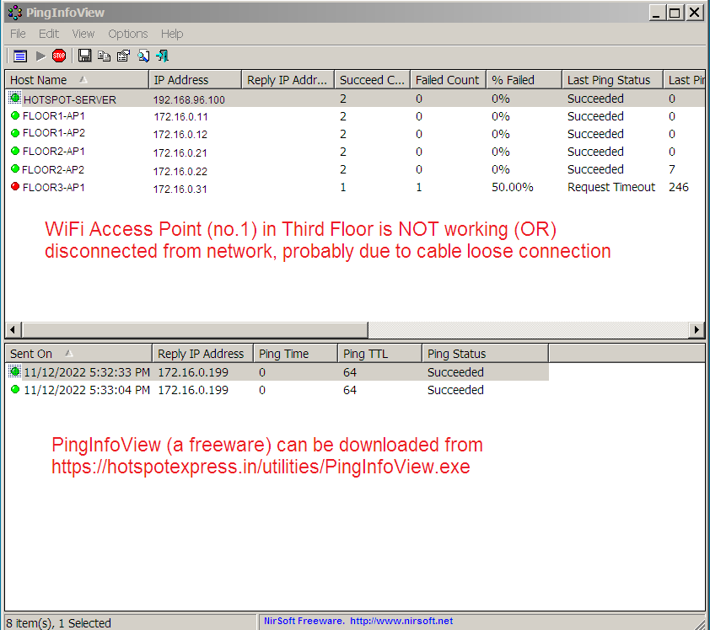Open the Options menu

coord(127,34)
